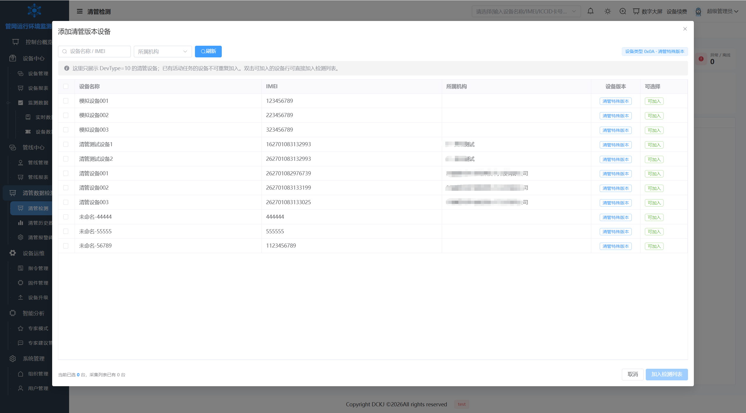Open 用户管理 in the sidebar
746x413 pixels.
click(38, 388)
